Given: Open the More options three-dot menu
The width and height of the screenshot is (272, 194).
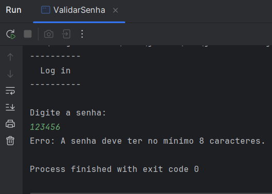Looking at the screenshot, I should click(x=82, y=34).
